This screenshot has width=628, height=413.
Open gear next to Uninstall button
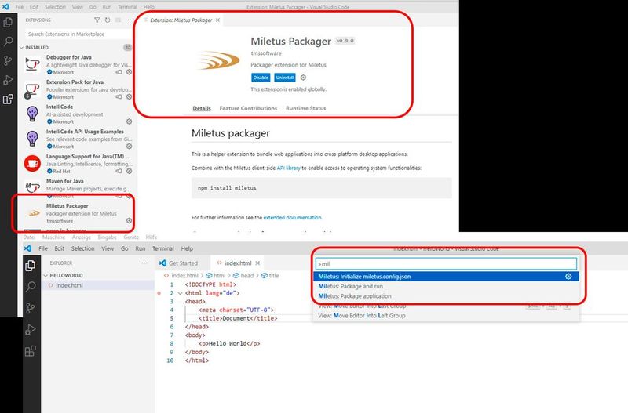click(x=303, y=78)
